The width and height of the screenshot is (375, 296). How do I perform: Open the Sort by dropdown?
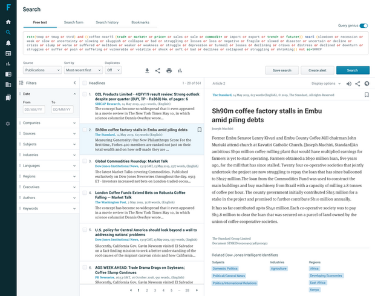82,70
